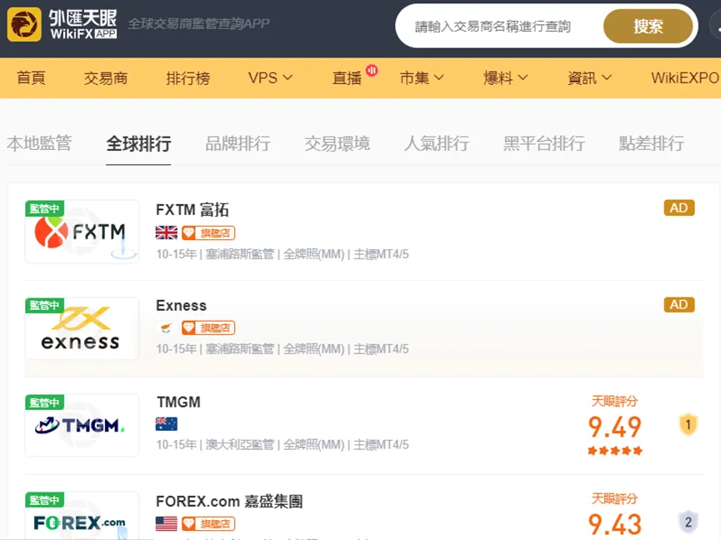Click the Exness regulation details line
The width and height of the screenshot is (721, 540).
point(283,349)
